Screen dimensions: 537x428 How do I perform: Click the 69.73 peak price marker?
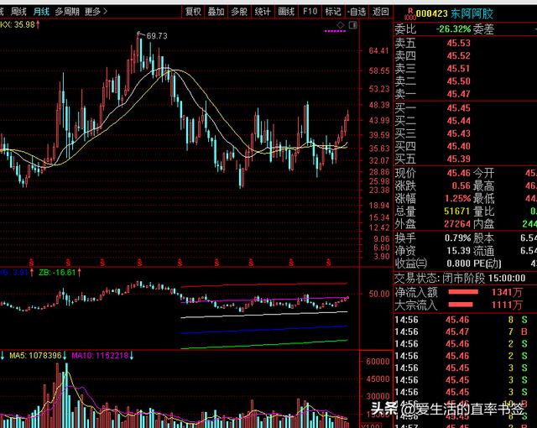tap(155, 36)
